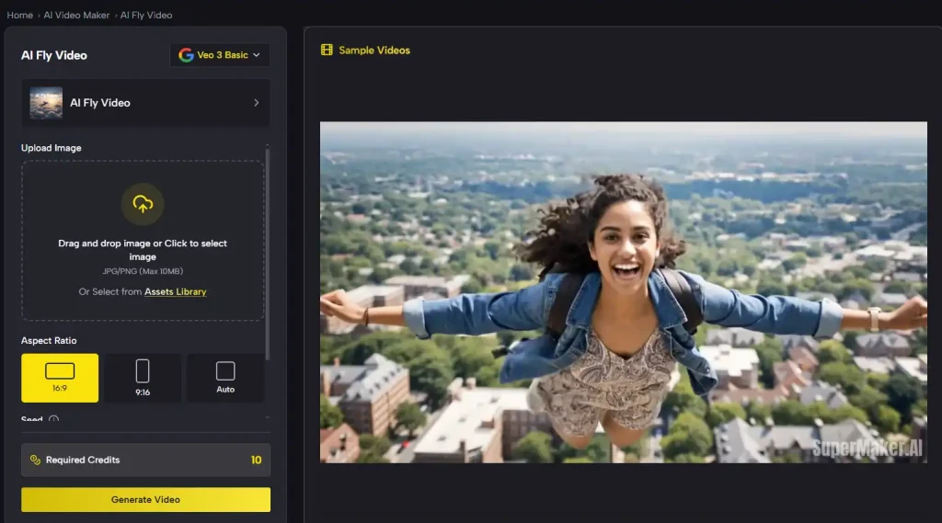Screen dimensions: 942x523
Task: Click the AI Fly Video effect thumbnail
Action: click(x=46, y=103)
